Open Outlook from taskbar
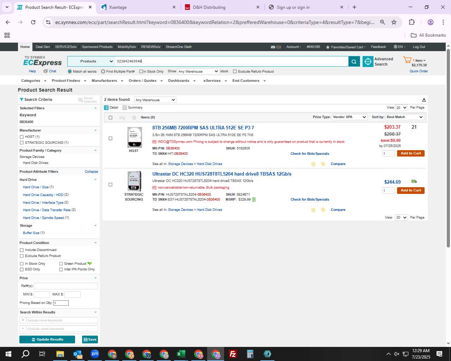Image resolution: width=451 pixels, height=361 pixels. [78, 354]
